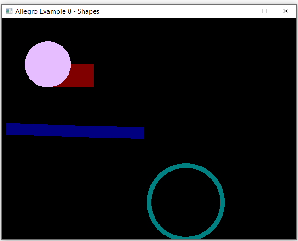Close the Allegro Example 8 window
Viewport: 298px width, 241px height.
pyautogui.click(x=286, y=11)
